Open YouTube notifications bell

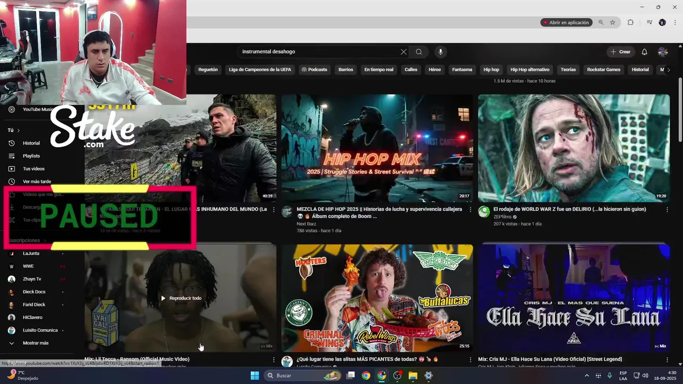644,52
